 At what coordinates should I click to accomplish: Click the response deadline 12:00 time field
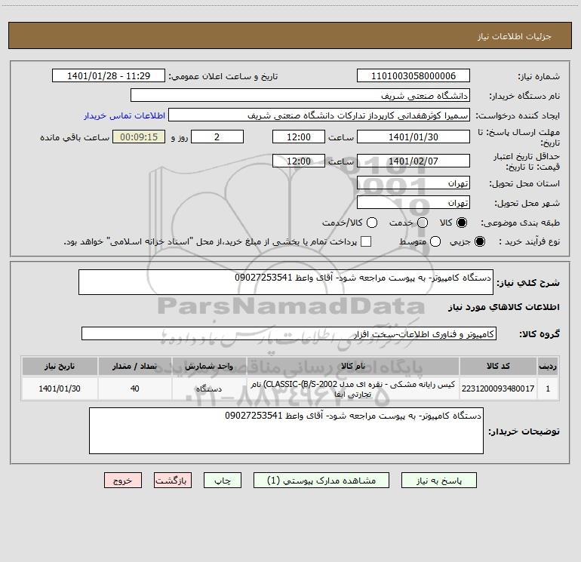299,137
